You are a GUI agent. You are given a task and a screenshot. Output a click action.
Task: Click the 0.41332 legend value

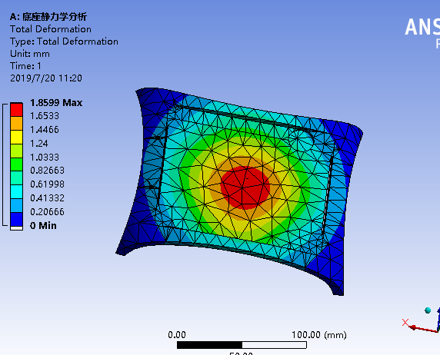47,198
